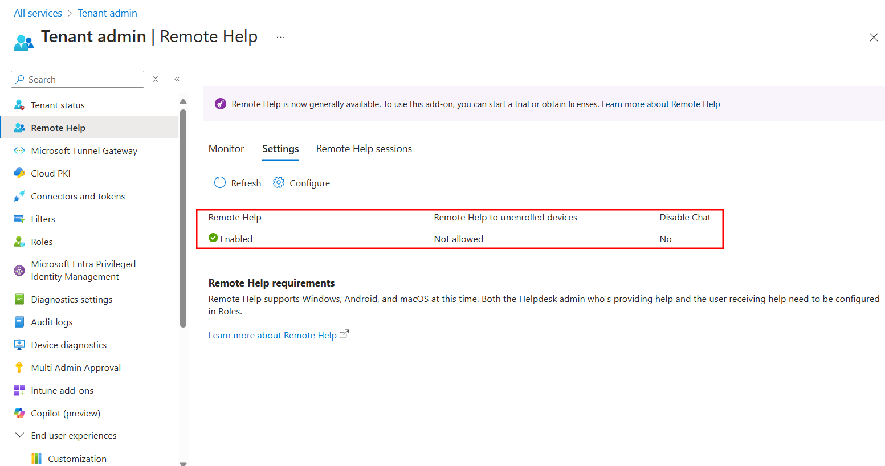Open the Remote Help sessions tab

[364, 148]
